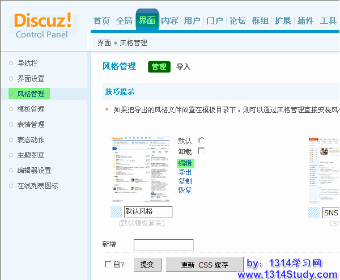Screen dimensions: 340x280
Task: Open the 论坛 top navigation tab
Action: pyautogui.click(x=237, y=21)
